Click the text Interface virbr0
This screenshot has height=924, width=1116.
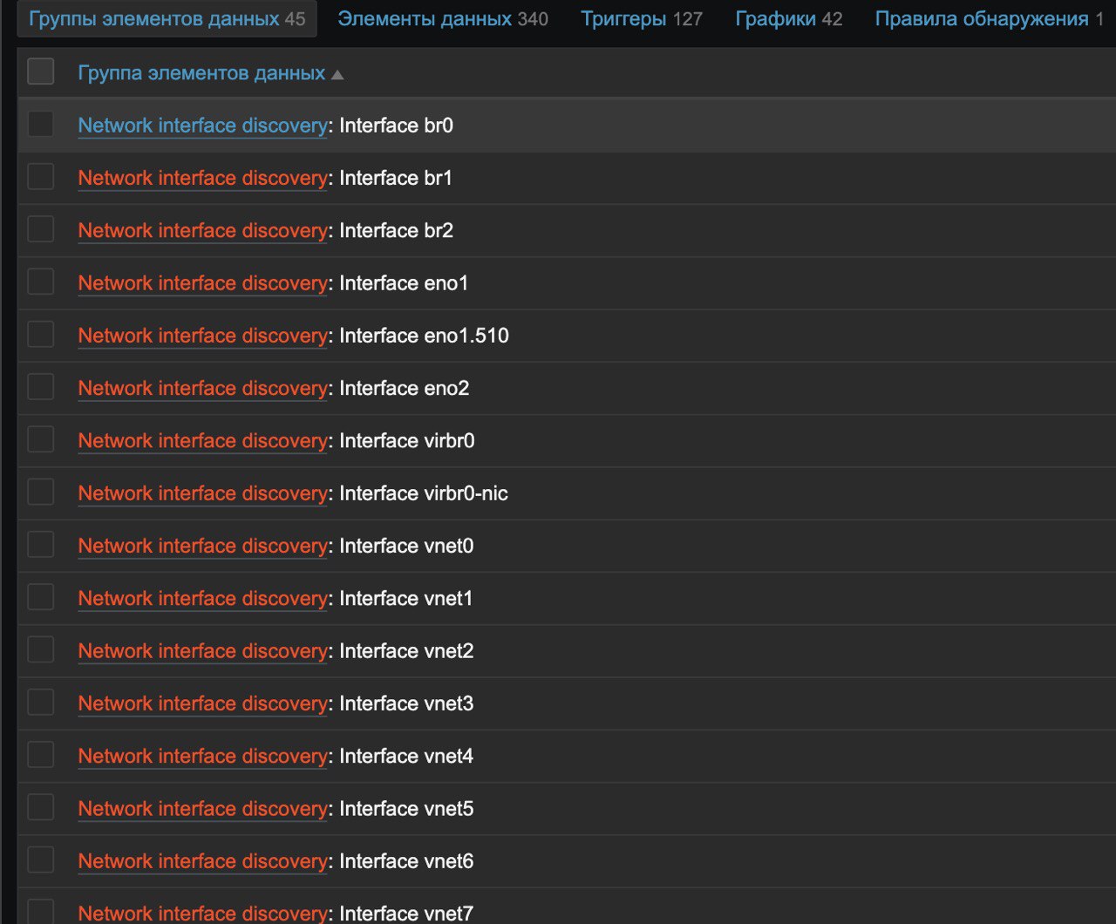tap(407, 441)
